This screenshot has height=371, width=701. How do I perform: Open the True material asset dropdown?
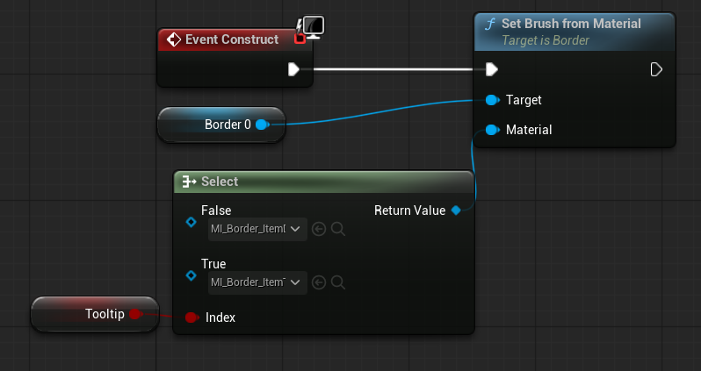(x=258, y=282)
